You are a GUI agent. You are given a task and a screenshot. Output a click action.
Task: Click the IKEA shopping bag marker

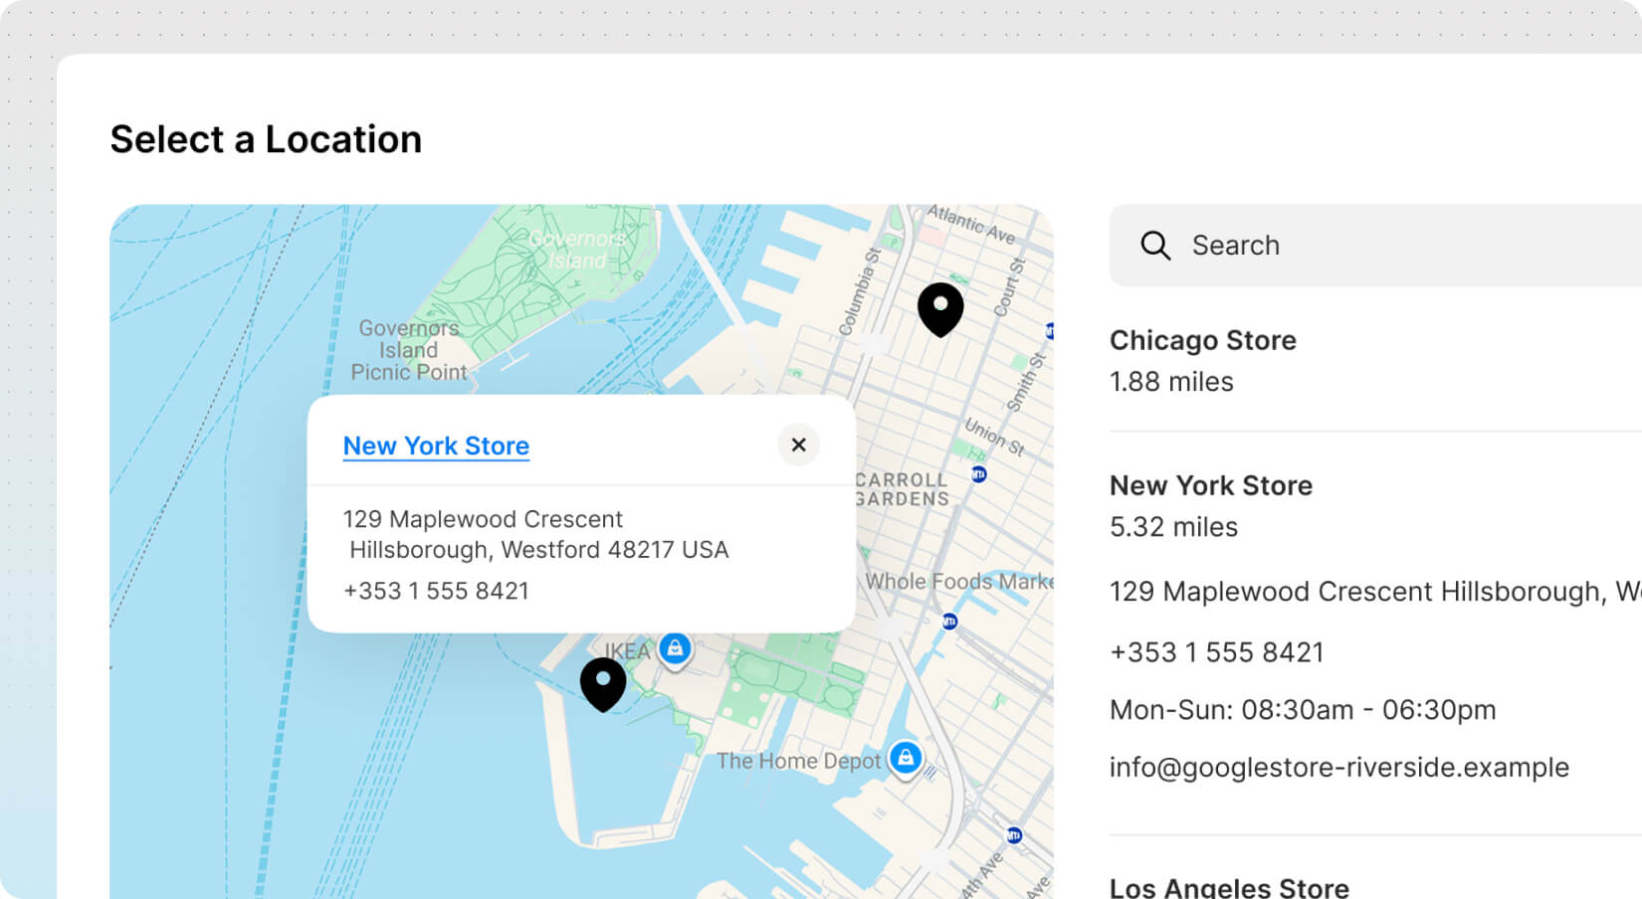point(675,649)
